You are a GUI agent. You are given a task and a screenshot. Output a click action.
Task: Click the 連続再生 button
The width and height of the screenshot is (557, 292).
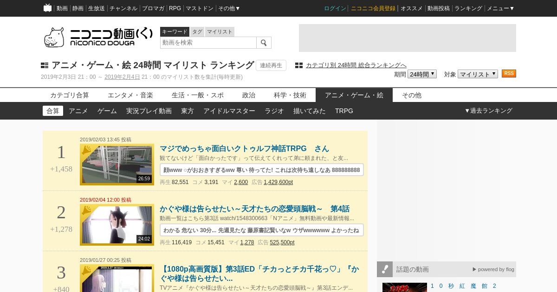pyautogui.click(x=271, y=65)
